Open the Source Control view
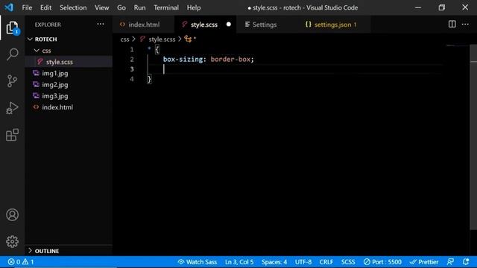The image size is (477, 268). click(x=12, y=81)
